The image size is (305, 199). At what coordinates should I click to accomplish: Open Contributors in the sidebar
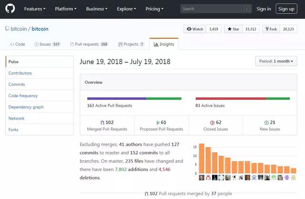tap(40, 73)
